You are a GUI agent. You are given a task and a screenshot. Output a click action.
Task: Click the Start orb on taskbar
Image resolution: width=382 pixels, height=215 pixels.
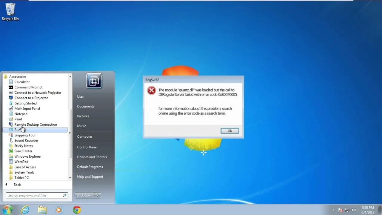(7, 210)
